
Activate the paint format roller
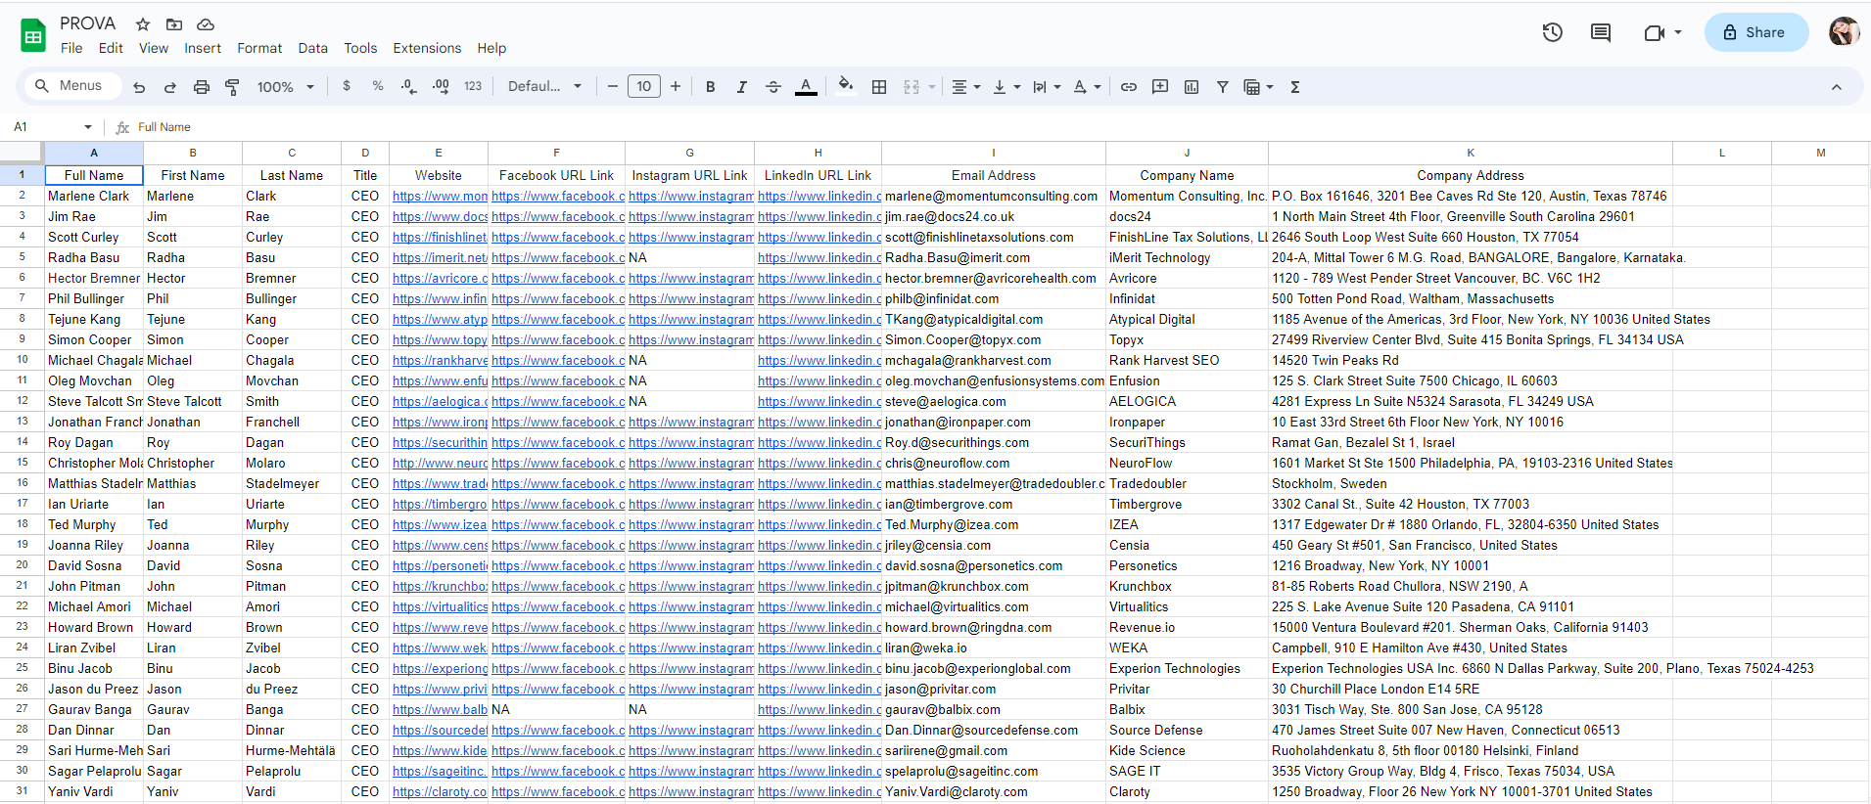[x=232, y=87]
